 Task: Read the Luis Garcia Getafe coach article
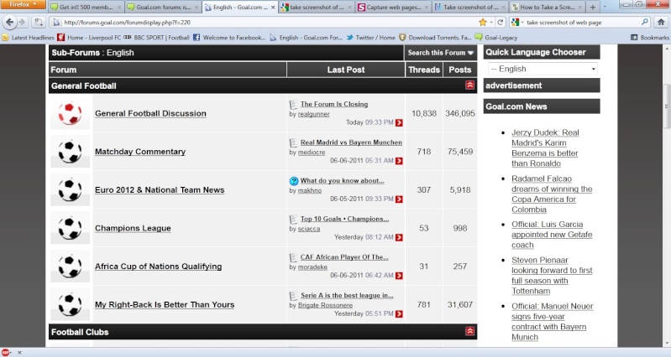click(552, 235)
